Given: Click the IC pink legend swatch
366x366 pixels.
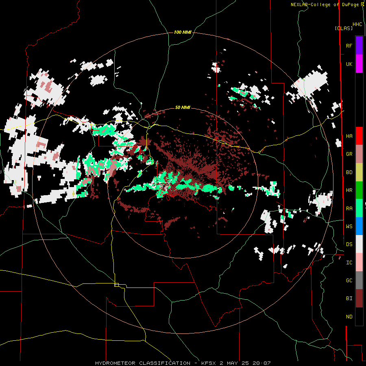Looking at the screenshot, I should tap(359, 262).
